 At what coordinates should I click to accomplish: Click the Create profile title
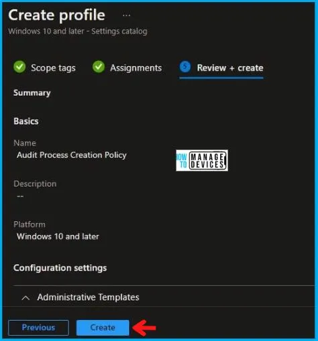point(56,15)
